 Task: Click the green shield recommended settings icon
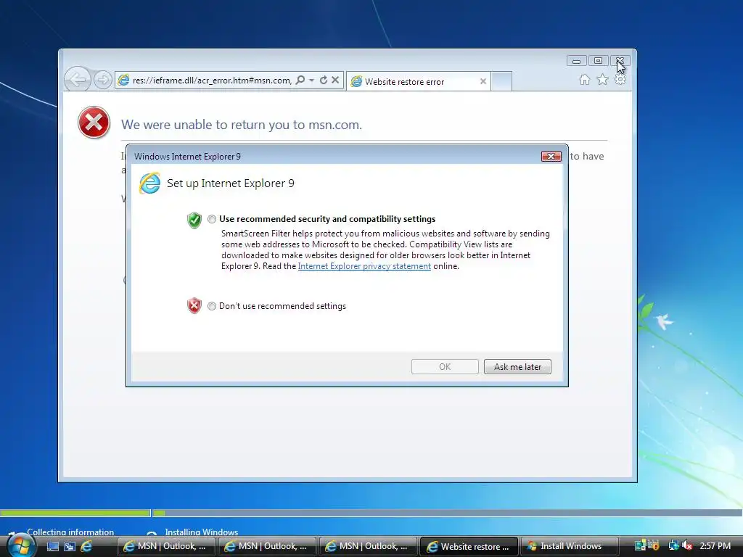pyautogui.click(x=194, y=220)
